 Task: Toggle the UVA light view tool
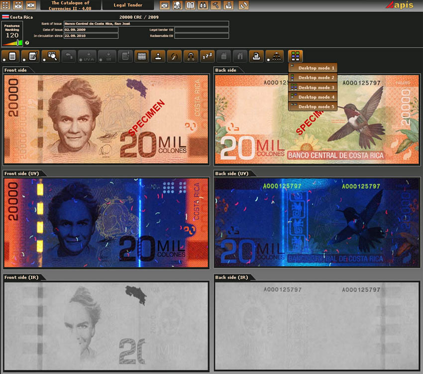(87, 56)
